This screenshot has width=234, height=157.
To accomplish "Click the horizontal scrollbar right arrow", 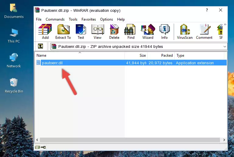I will [224, 140].
